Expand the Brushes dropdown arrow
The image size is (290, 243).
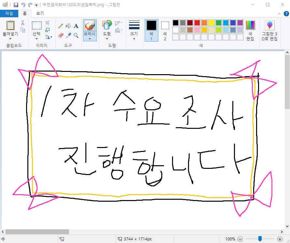pyautogui.click(x=90, y=39)
